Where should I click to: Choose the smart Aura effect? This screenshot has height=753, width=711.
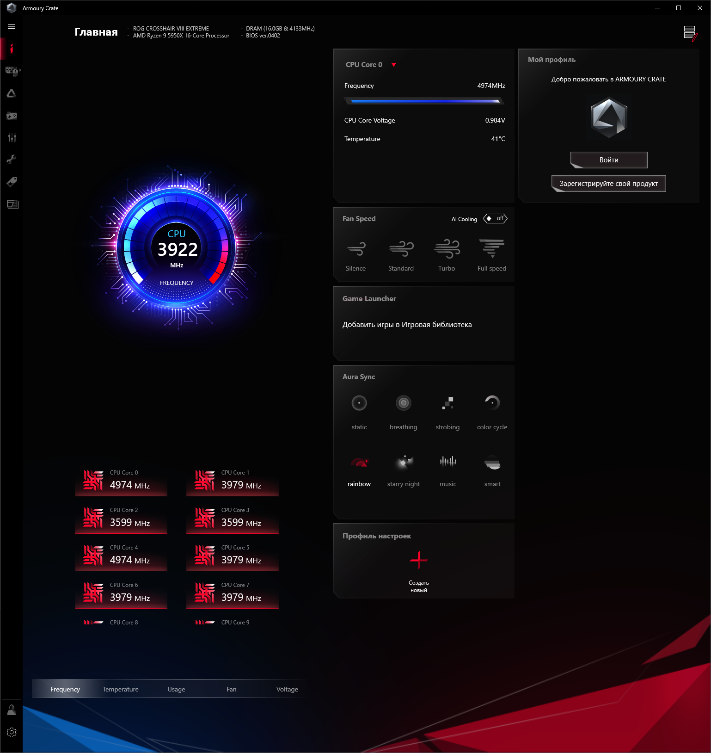tap(492, 471)
